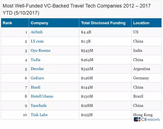Click the HotelUrbano company link
The image size is (163, 129).
[x=42, y=96]
